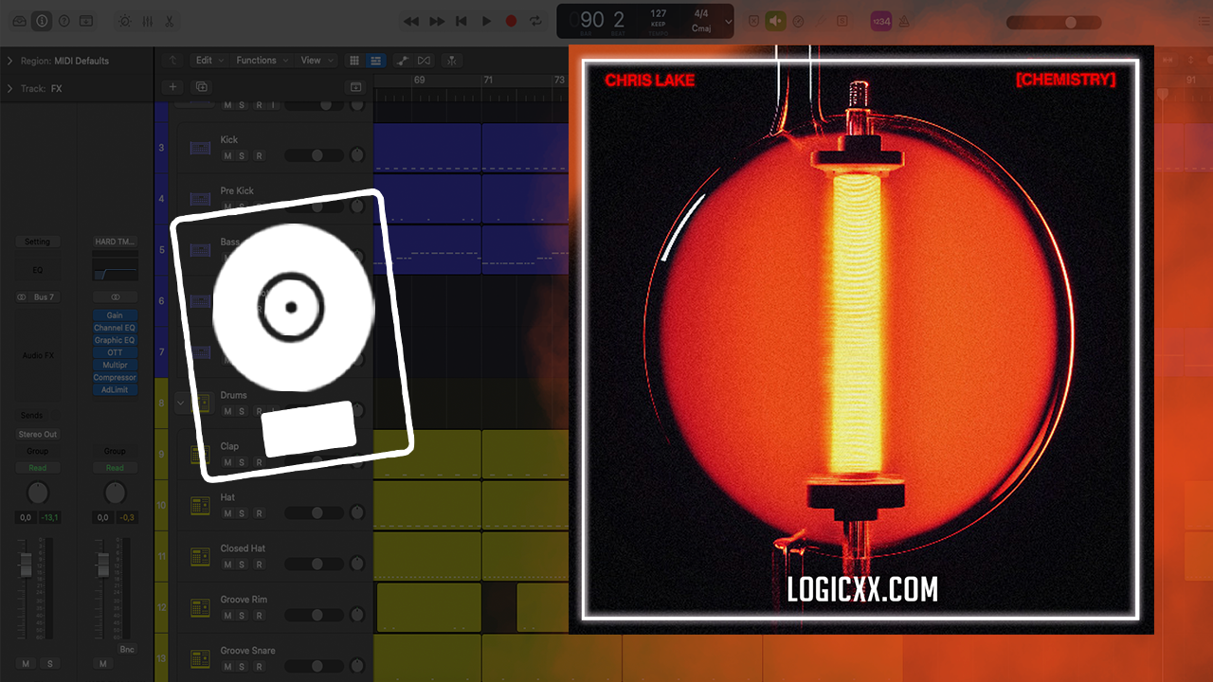Click the Fast Forward transport button
1213x682 pixels.
(437, 21)
